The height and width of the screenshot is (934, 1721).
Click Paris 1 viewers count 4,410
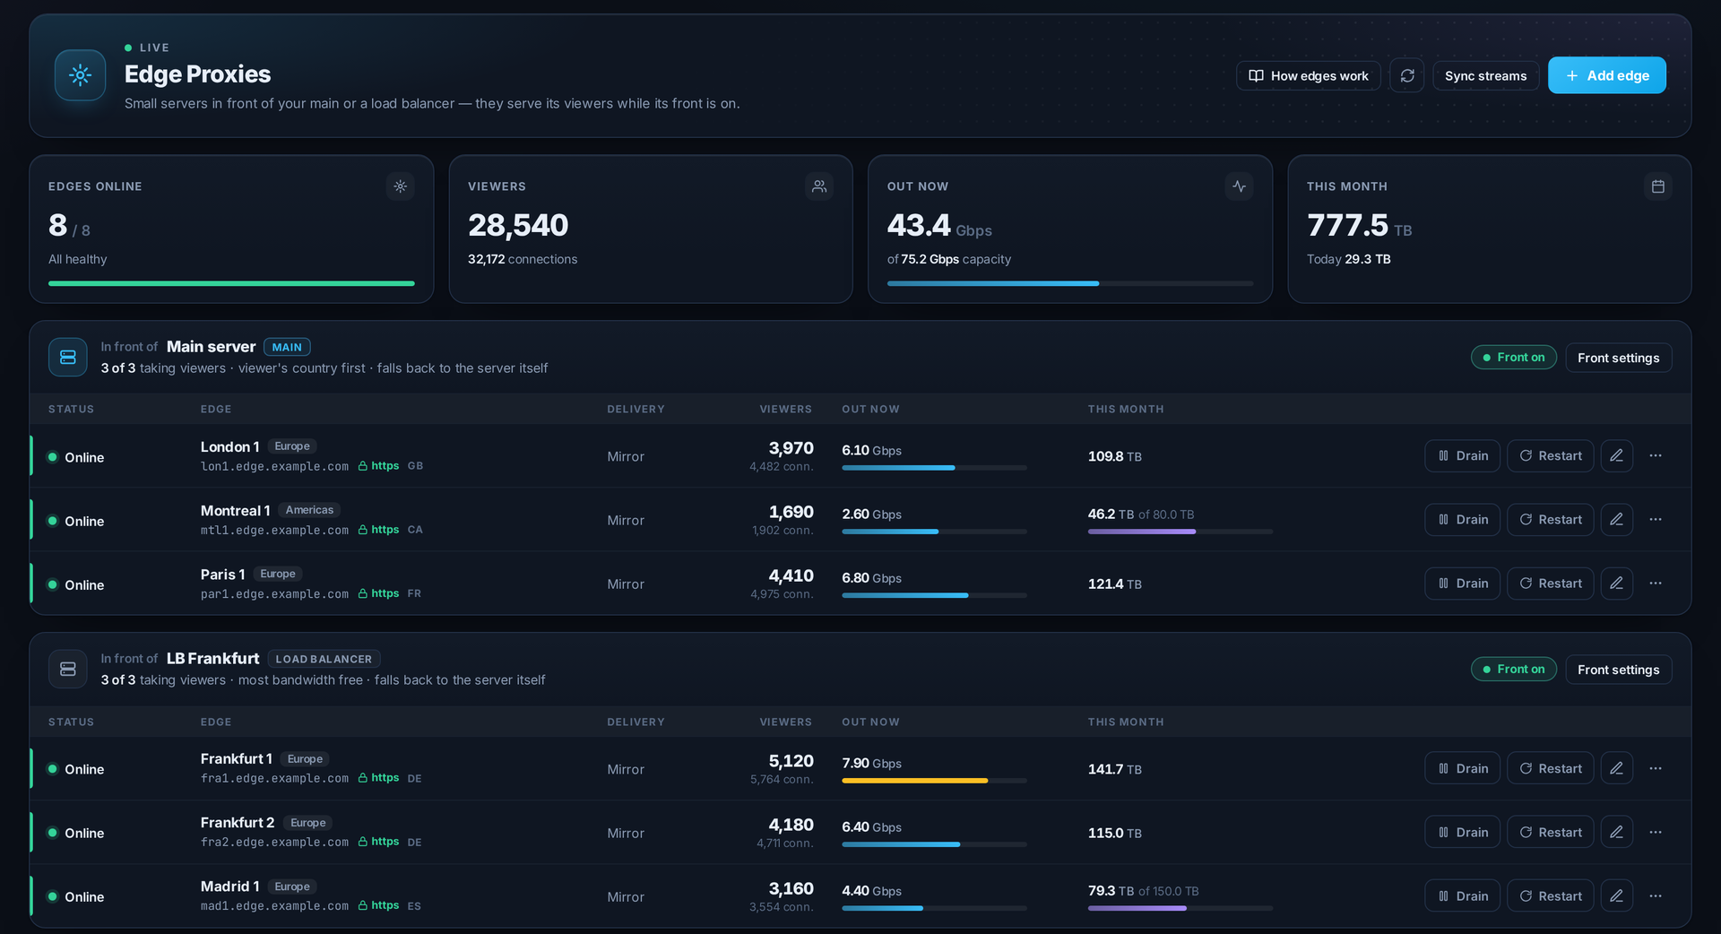pos(791,575)
